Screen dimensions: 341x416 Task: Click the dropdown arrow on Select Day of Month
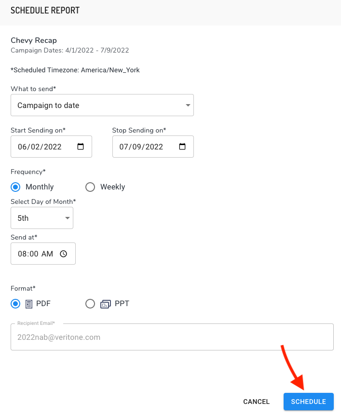(67, 218)
